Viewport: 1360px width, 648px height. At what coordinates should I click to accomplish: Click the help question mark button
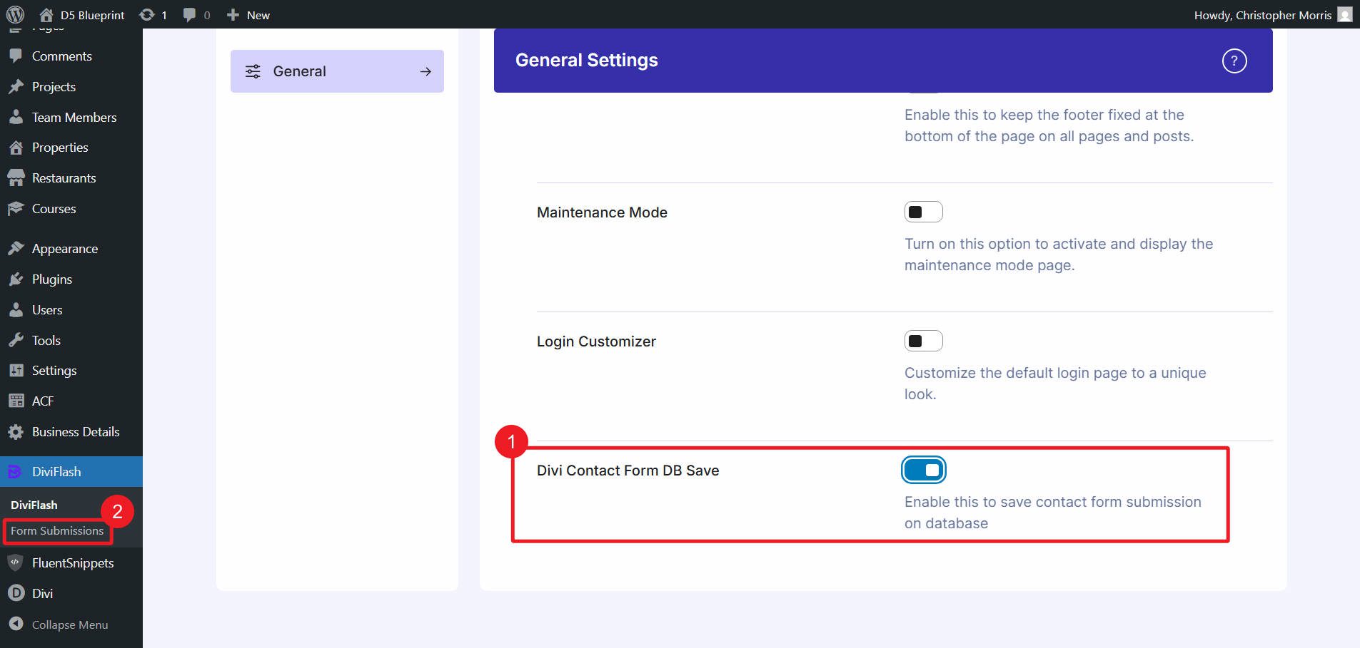point(1234,61)
